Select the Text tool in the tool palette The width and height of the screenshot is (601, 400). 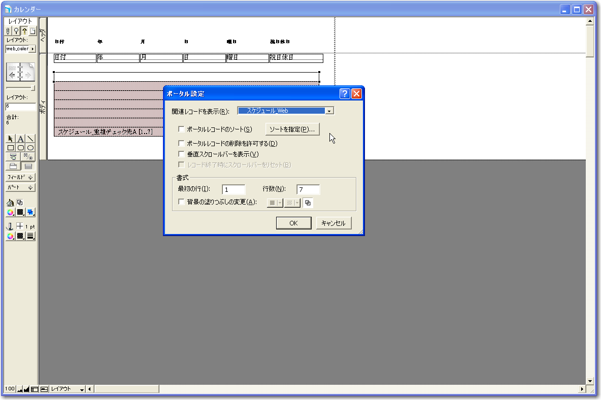pyautogui.click(x=20, y=139)
